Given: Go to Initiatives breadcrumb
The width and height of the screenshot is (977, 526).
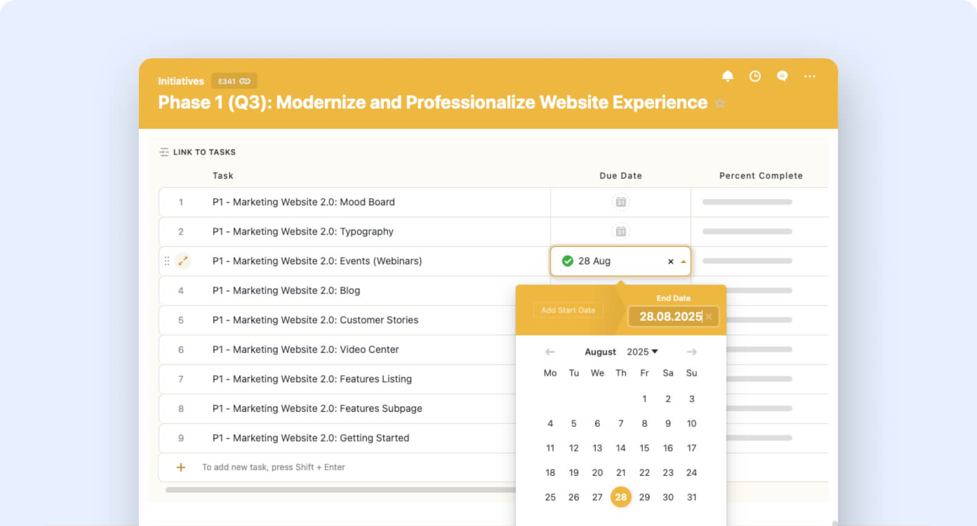Looking at the screenshot, I should (x=181, y=81).
